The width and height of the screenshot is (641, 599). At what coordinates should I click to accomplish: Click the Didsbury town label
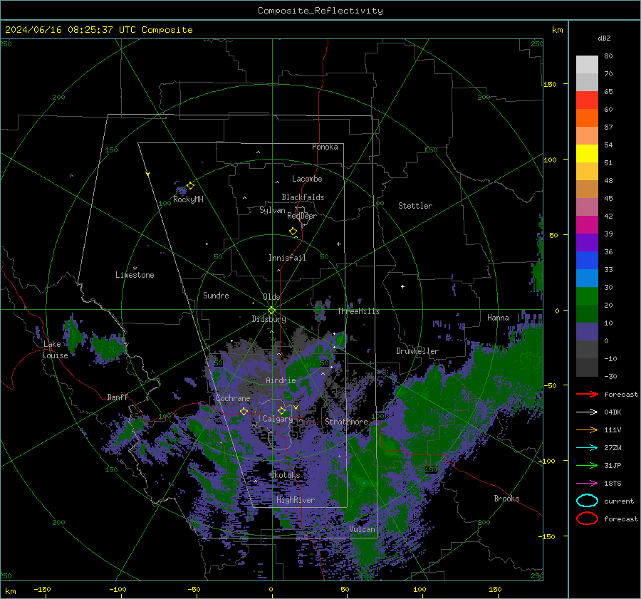click(269, 319)
